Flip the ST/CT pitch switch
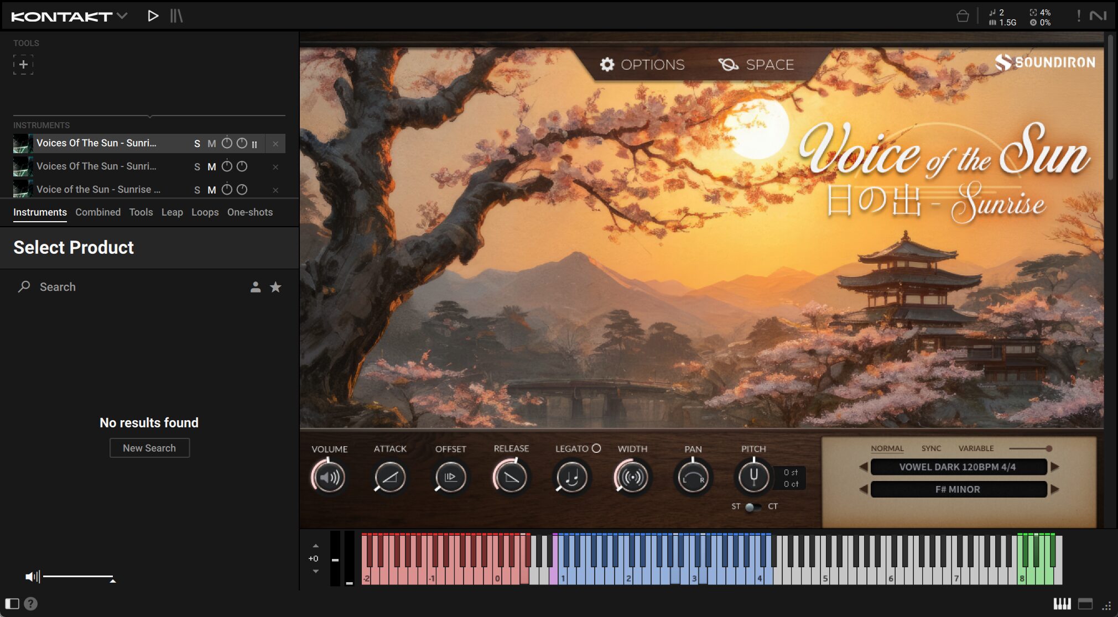Screen dimensions: 1118x617 [752, 506]
